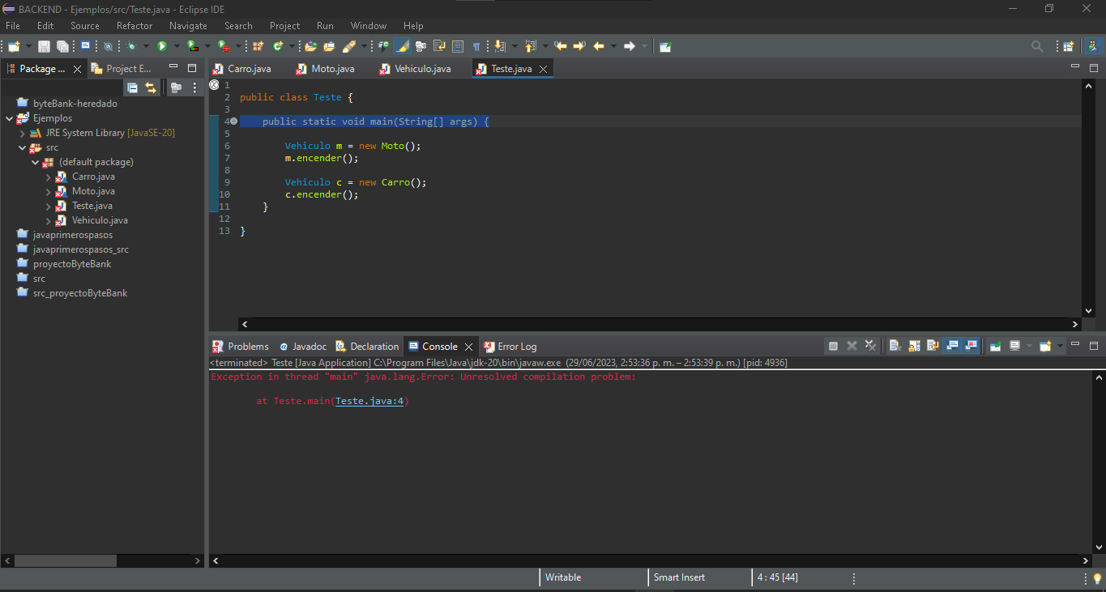Screen dimensions: 1106x592
Task: Toggle Block Selection Mode icon
Action: click(457, 46)
